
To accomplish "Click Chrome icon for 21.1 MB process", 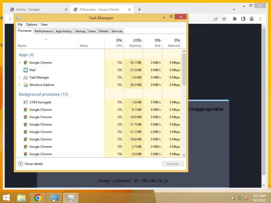I will [x=26, y=132].
